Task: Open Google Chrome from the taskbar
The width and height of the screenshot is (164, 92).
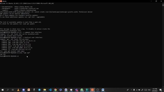Action: (x=55, y=90)
